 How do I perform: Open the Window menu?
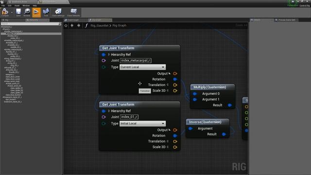(26, 5)
